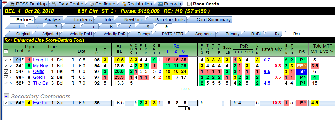
Task: Open the Gold F horse link
Action: click(x=40, y=77)
